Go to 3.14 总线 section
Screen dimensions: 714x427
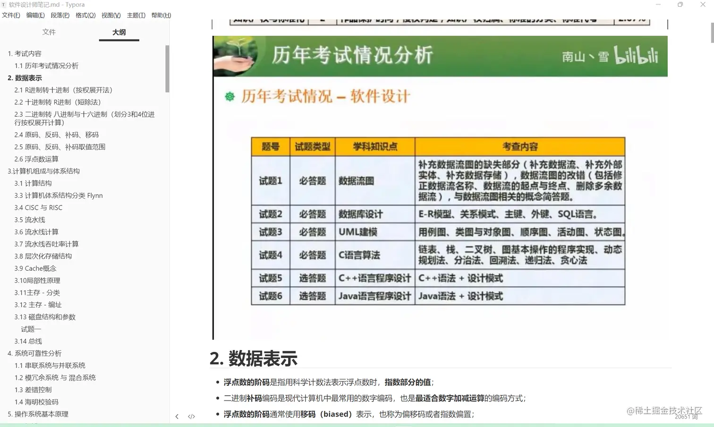(x=28, y=341)
